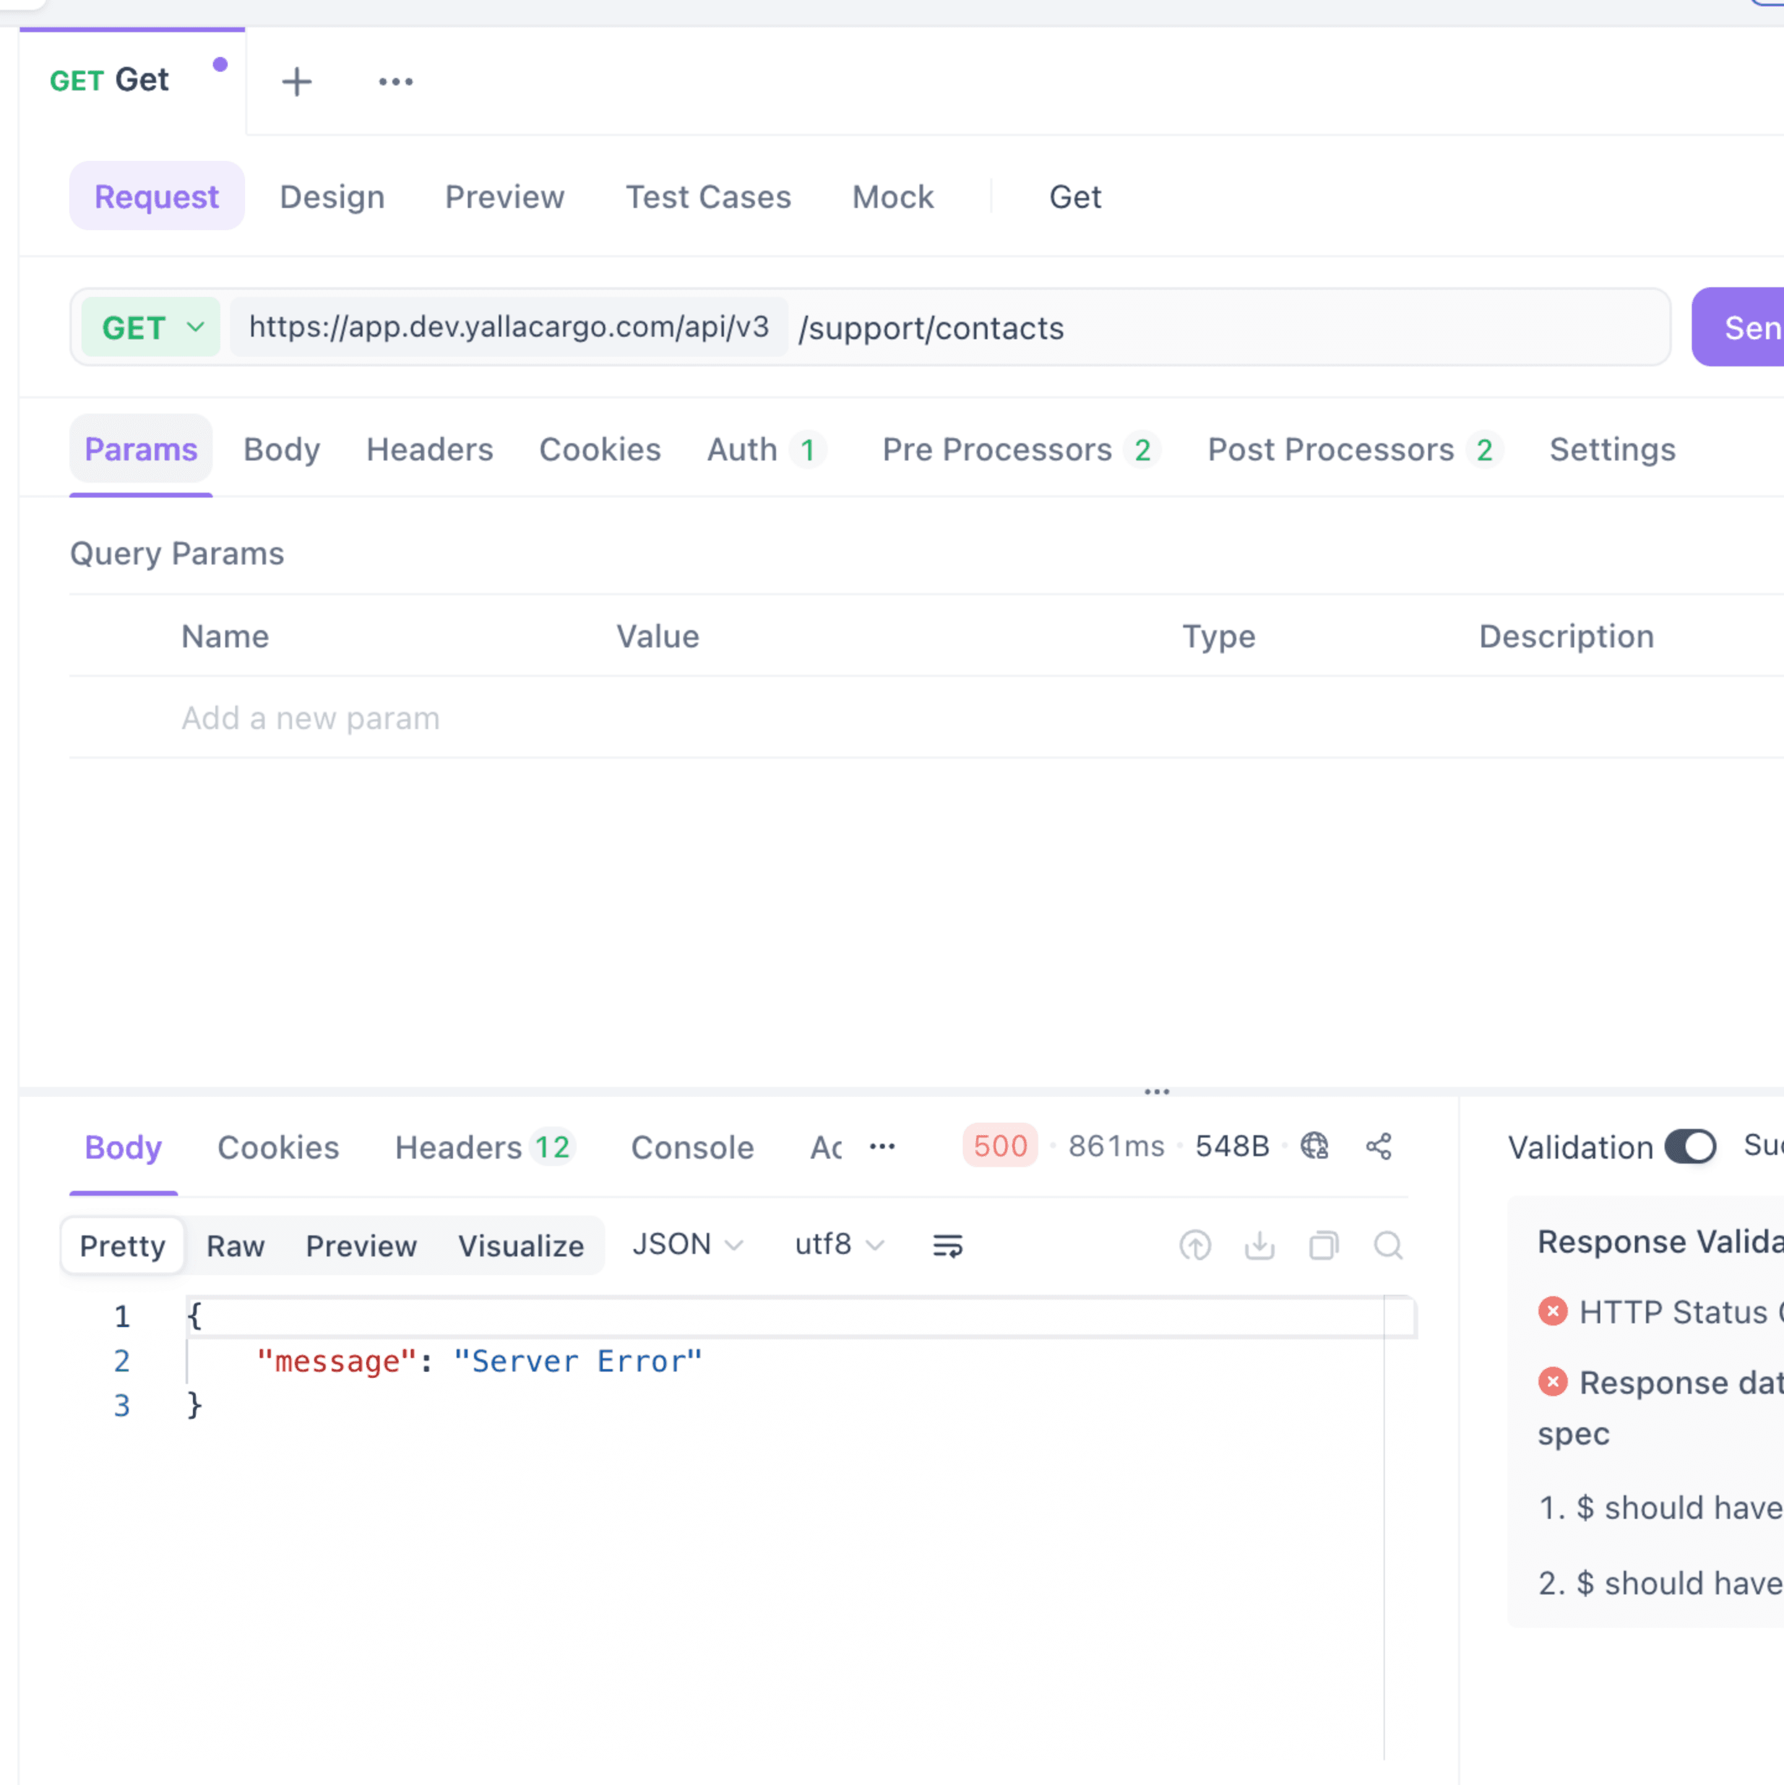Click the plus icon to add new tab
Screen dimensions: 1784x1785
296,81
